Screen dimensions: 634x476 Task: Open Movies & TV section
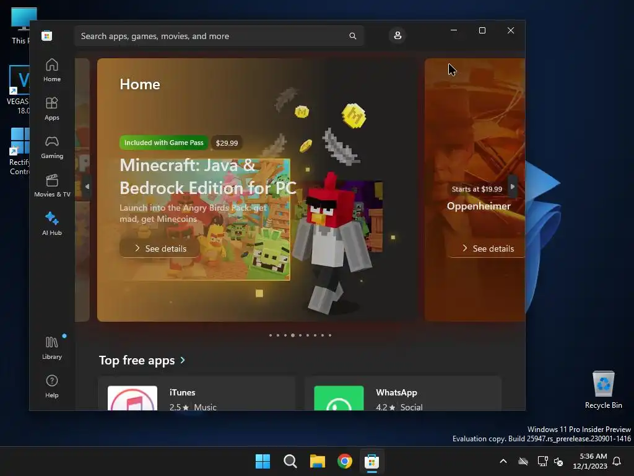click(x=52, y=186)
